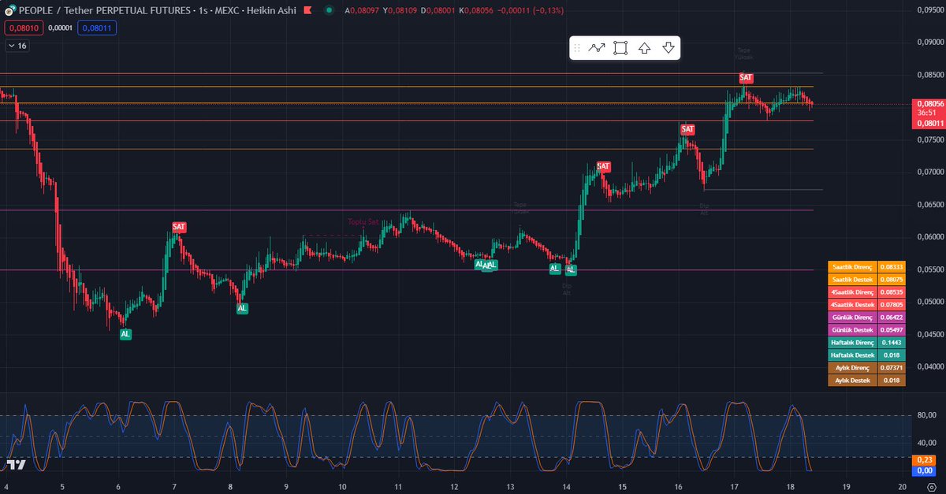946x494 pixels.
Task: Click the 'Haftalık Destek' table cell
Action: coord(852,355)
